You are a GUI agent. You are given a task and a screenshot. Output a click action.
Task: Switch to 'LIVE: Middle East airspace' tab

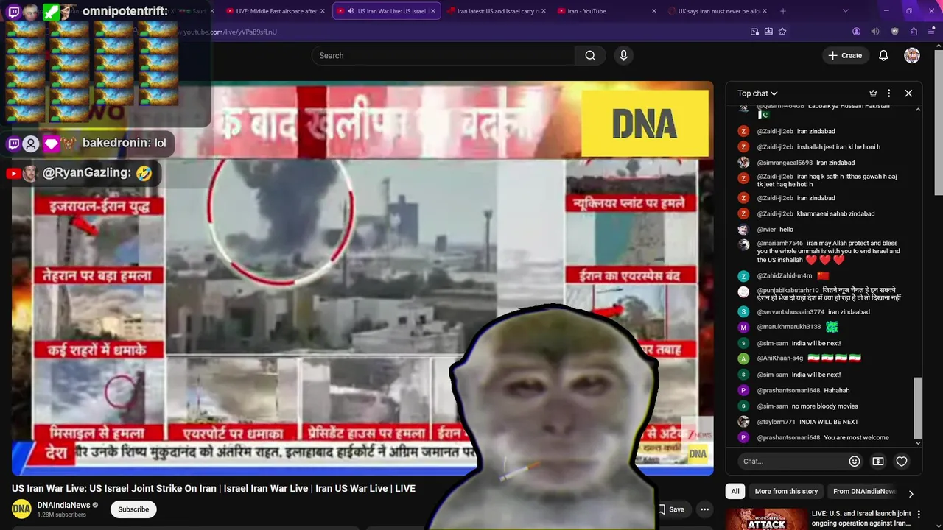[276, 11]
